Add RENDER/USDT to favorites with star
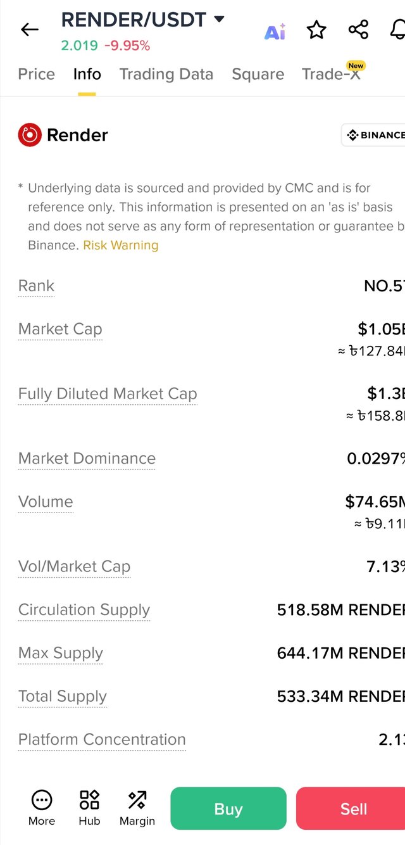The image size is (405, 845). click(x=316, y=30)
